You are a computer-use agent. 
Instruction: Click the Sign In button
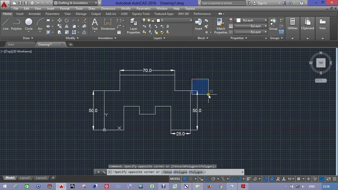260,3
